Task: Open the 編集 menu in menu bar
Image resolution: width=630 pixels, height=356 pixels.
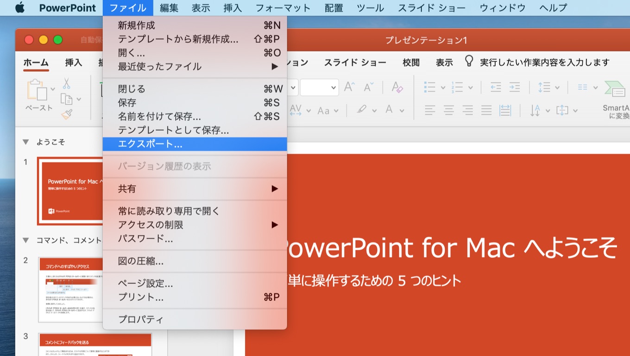Action: tap(169, 8)
